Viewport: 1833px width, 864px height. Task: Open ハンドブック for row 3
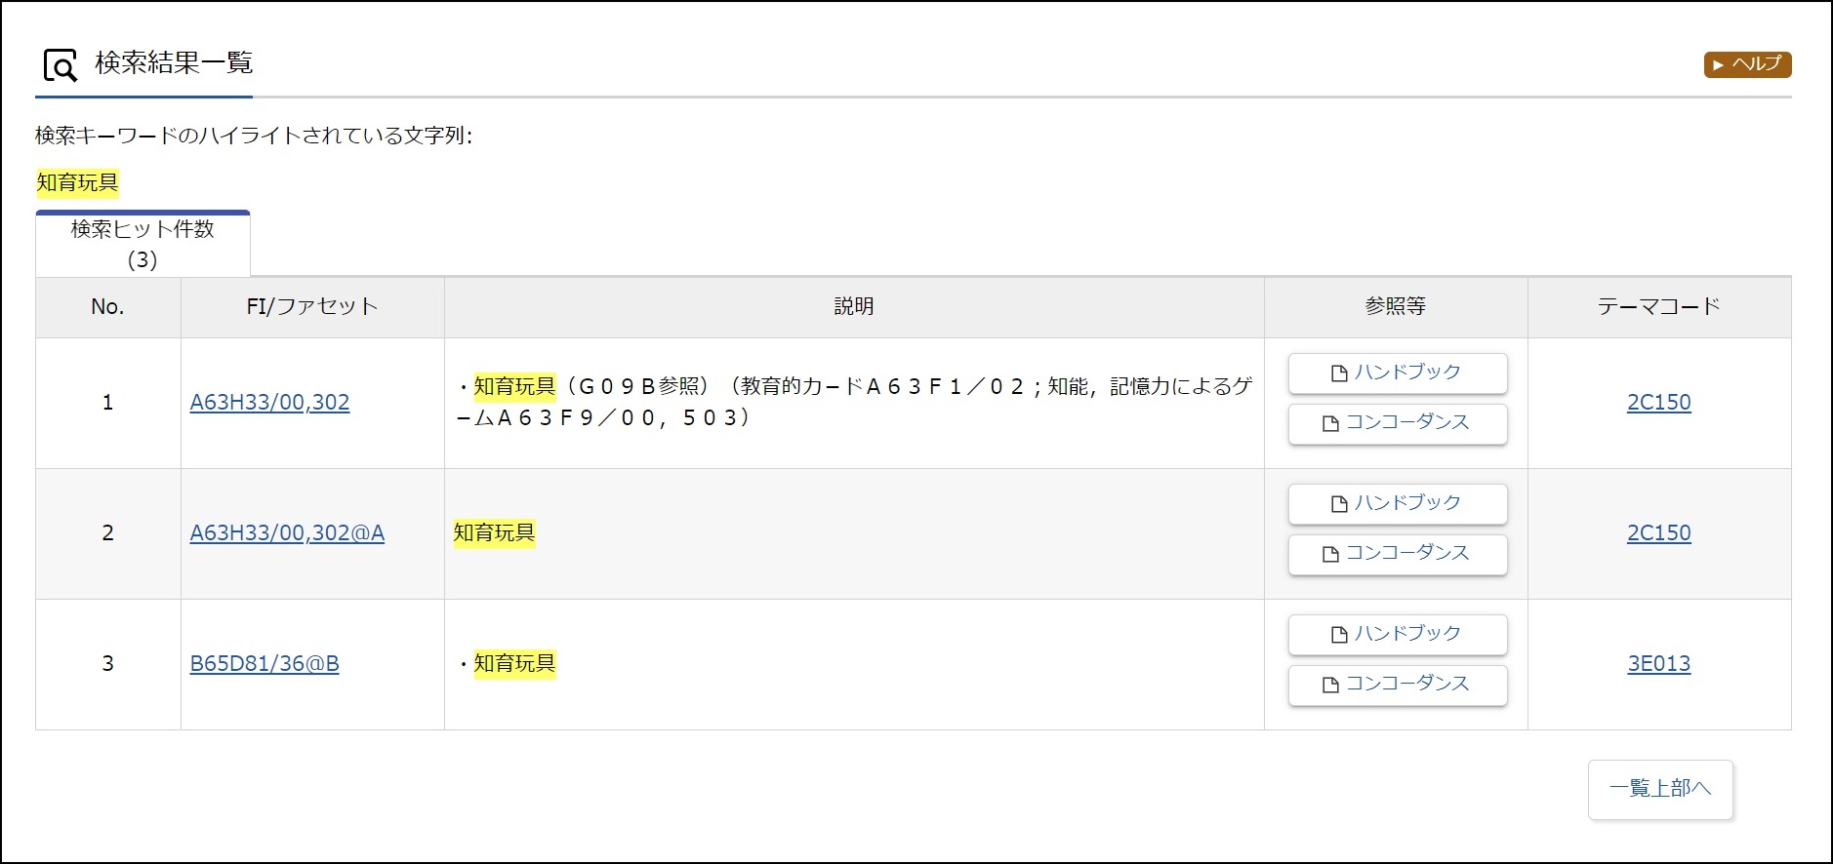1397,634
